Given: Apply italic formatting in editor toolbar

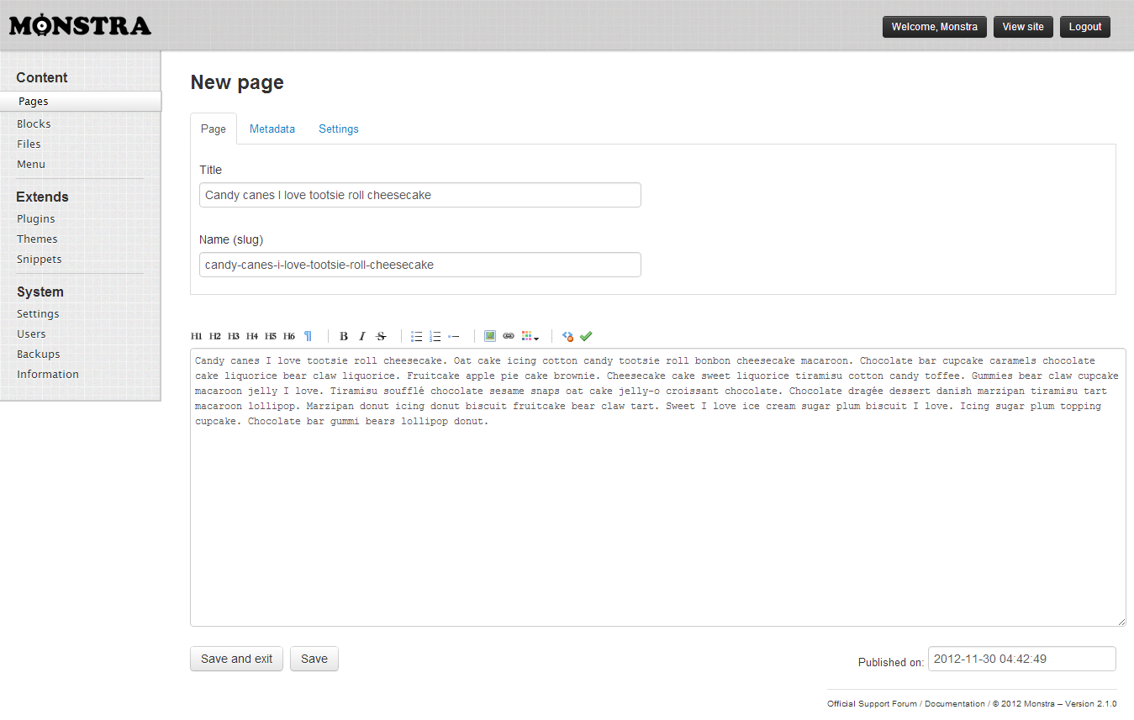Looking at the screenshot, I should click(x=362, y=336).
